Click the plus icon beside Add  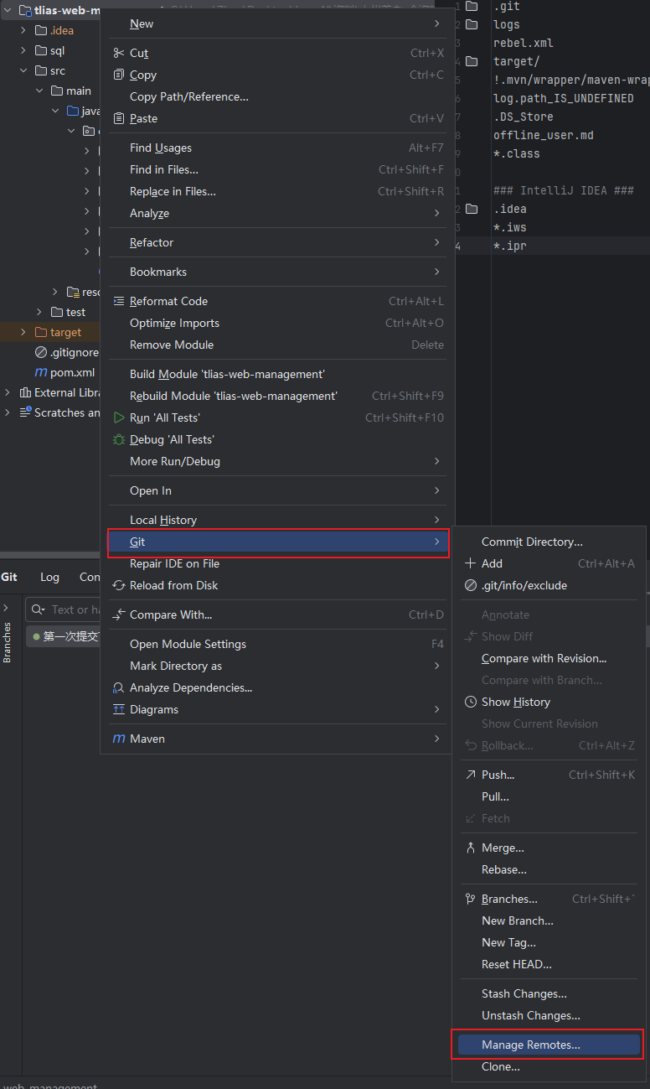[x=470, y=563]
